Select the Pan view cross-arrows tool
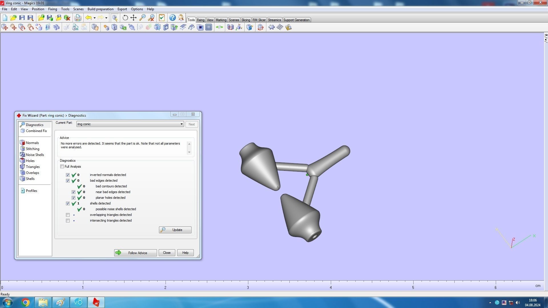 tap(134, 18)
